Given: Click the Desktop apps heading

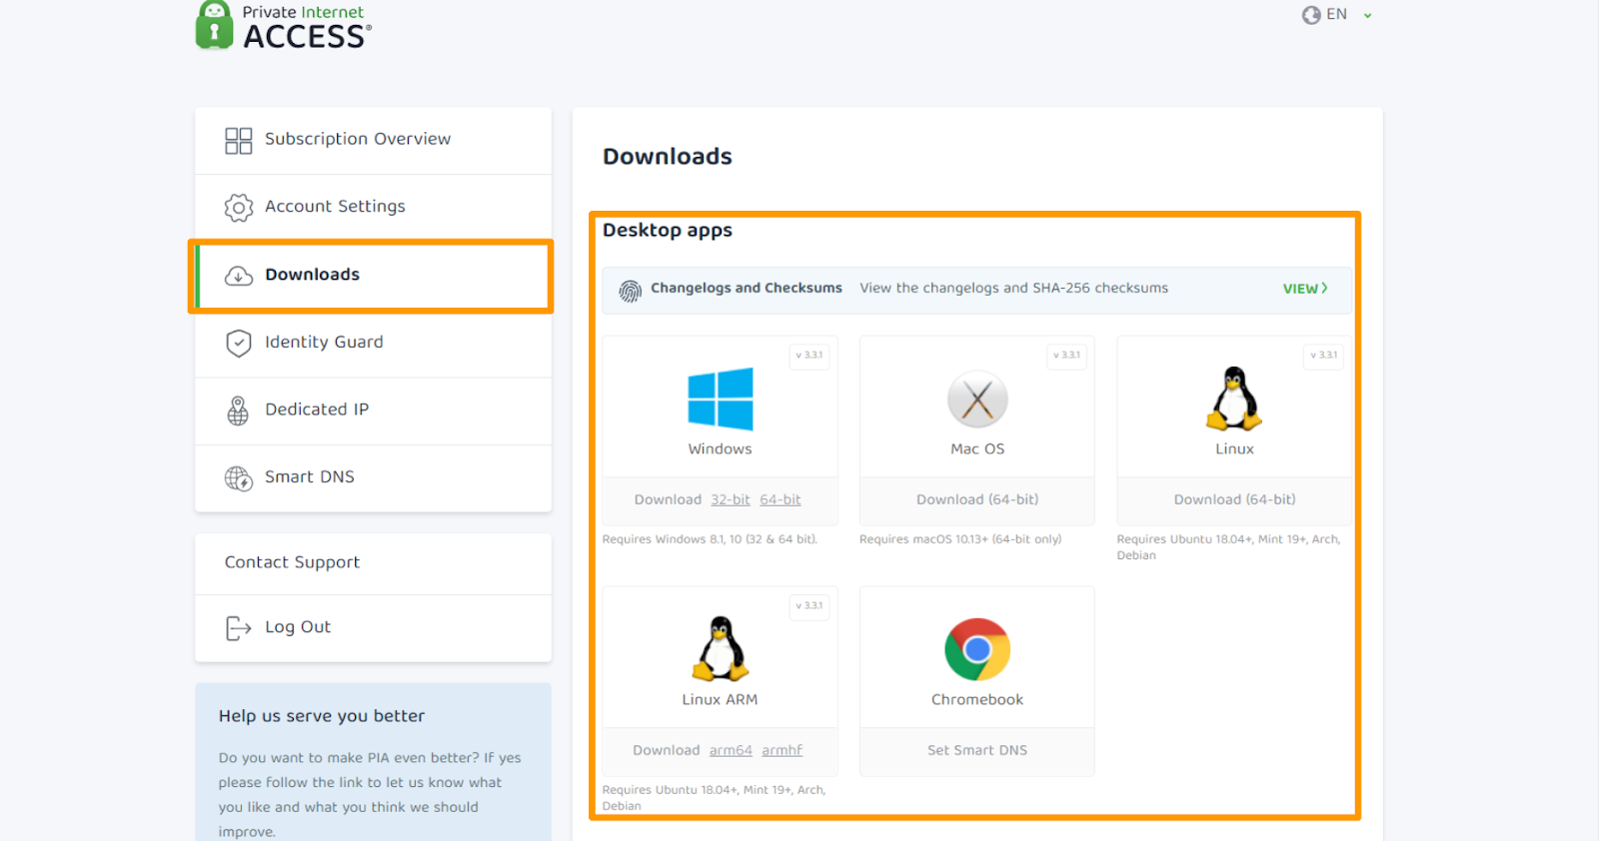Looking at the screenshot, I should (x=668, y=231).
